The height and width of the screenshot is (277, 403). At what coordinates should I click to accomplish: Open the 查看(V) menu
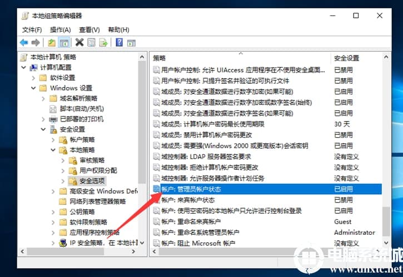pyautogui.click(x=89, y=30)
